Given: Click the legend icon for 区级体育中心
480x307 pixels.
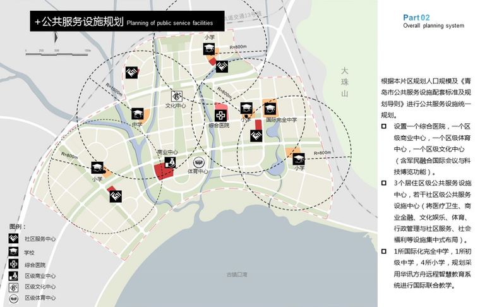Looking at the screenshot, I should pyautogui.click(x=13, y=298).
